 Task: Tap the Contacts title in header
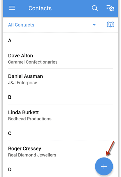click(x=40, y=8)
